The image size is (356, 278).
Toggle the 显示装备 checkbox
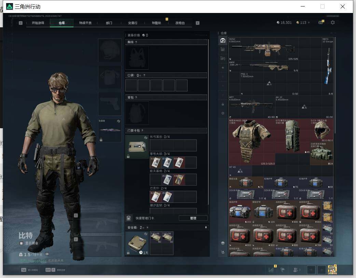pyautogui.click(x=21, y=243)
